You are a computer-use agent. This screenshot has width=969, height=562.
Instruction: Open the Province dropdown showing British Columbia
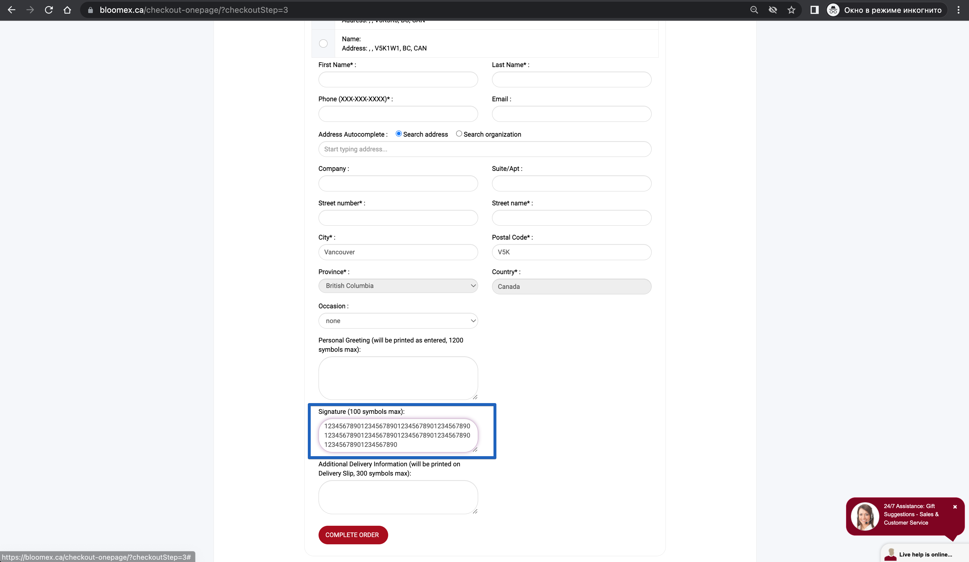pyautogui.click(x=398, y=286)
